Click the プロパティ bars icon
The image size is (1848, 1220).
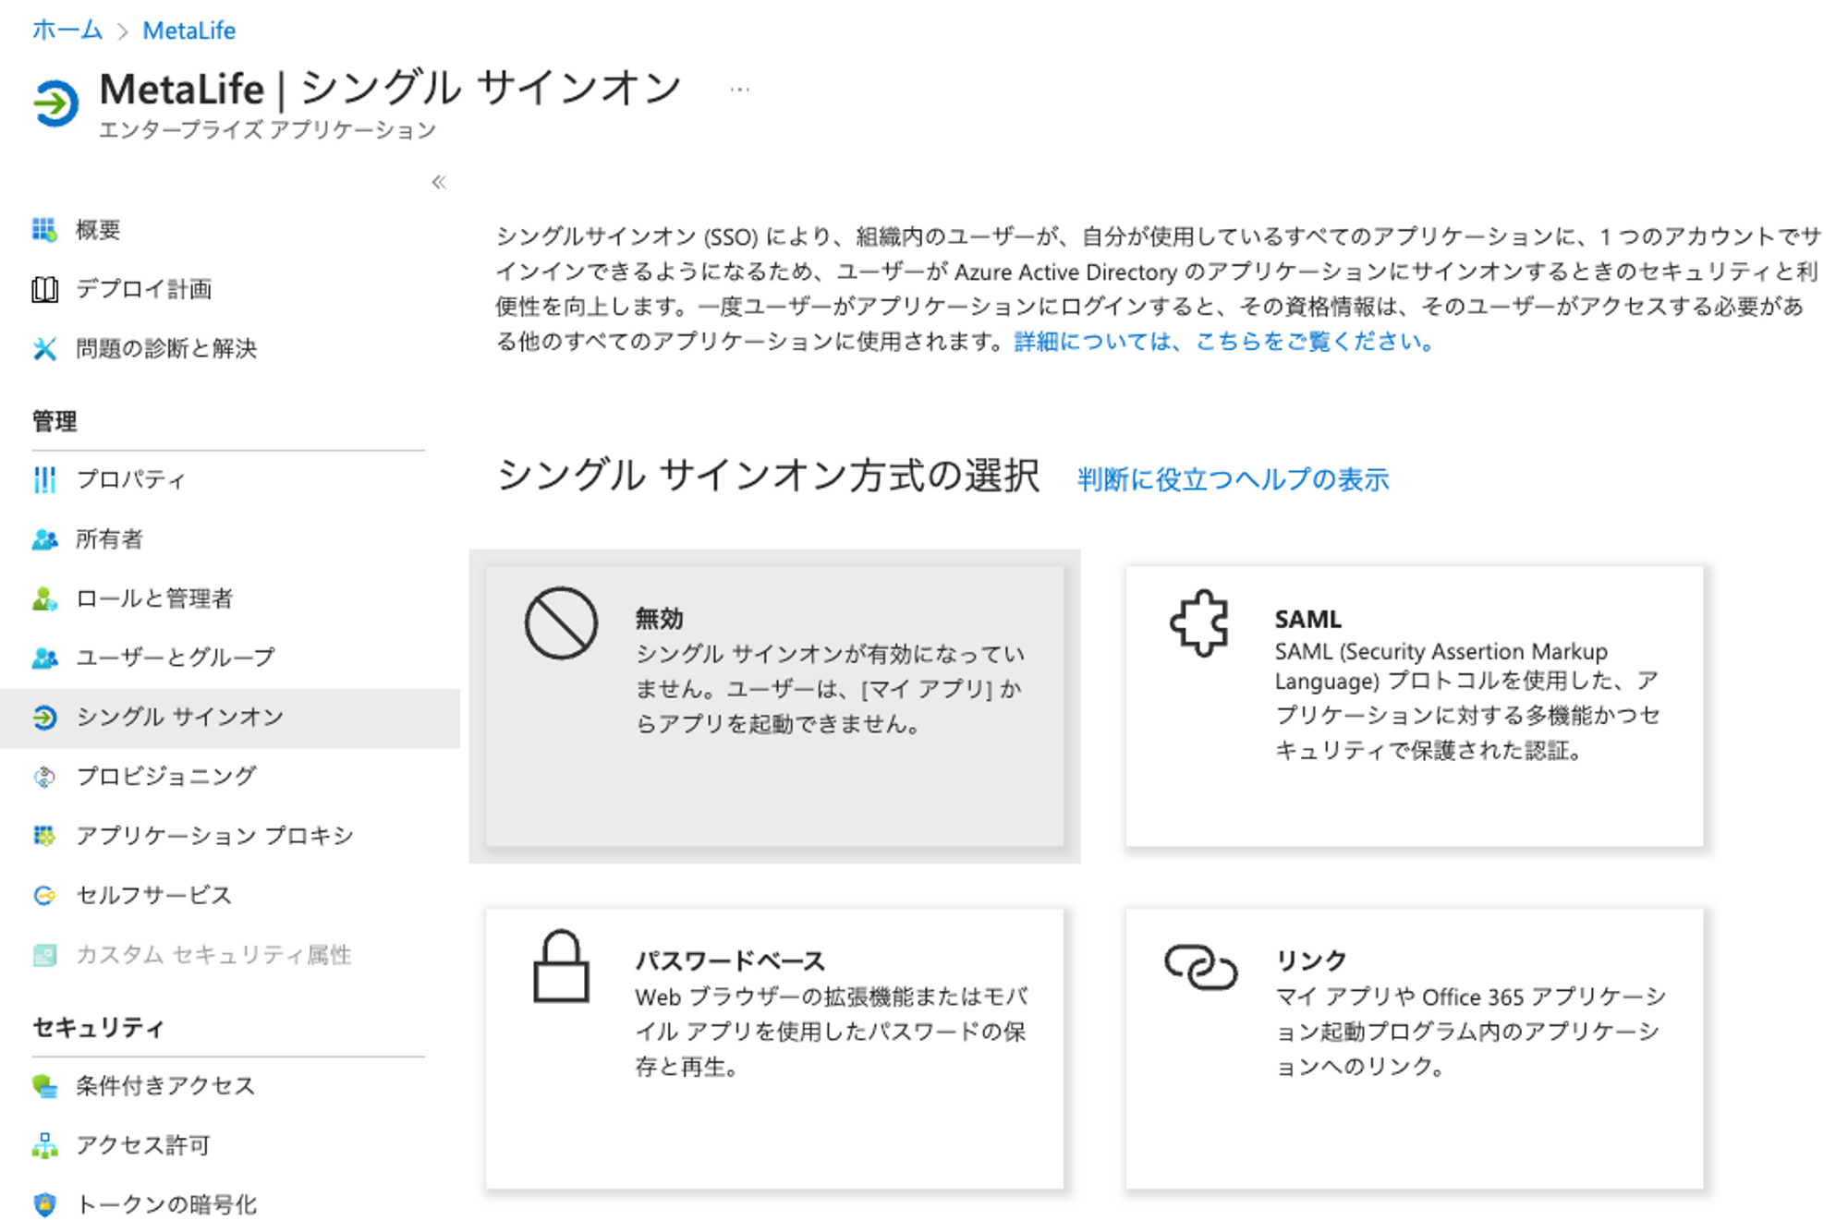(44, 479)
